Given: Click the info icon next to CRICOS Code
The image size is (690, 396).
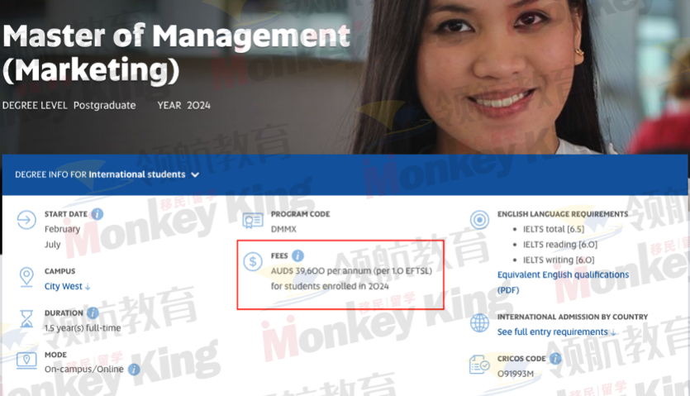Looking at the screenshot, I should pos(555,359).
